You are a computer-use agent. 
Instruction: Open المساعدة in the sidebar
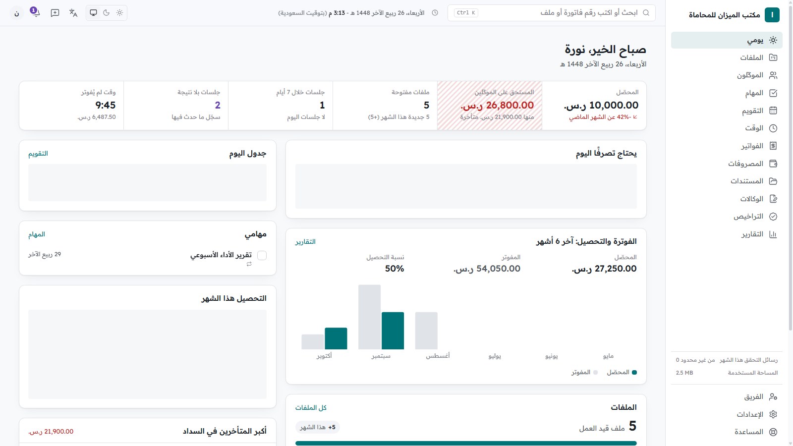point(727,432)
